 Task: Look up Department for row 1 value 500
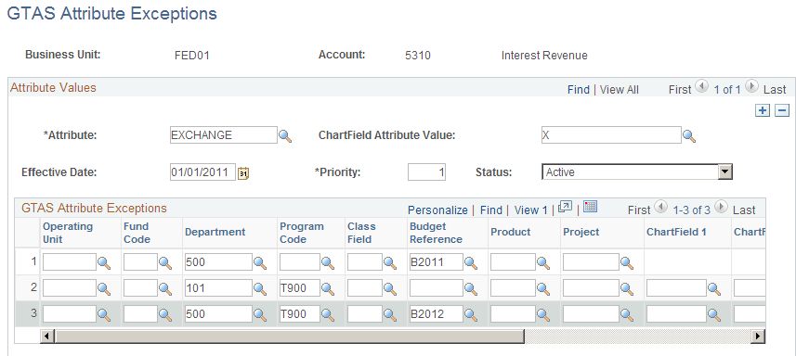tap(260, 262)
